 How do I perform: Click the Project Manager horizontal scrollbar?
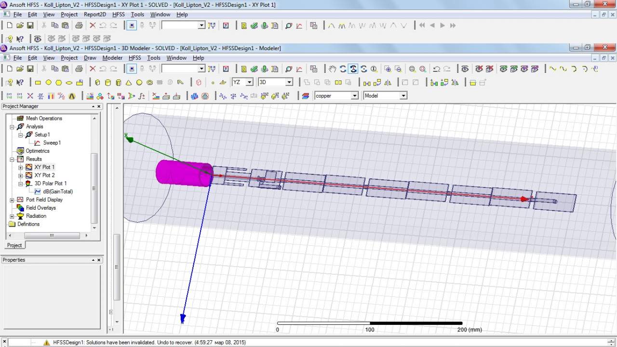coord(52,236)
